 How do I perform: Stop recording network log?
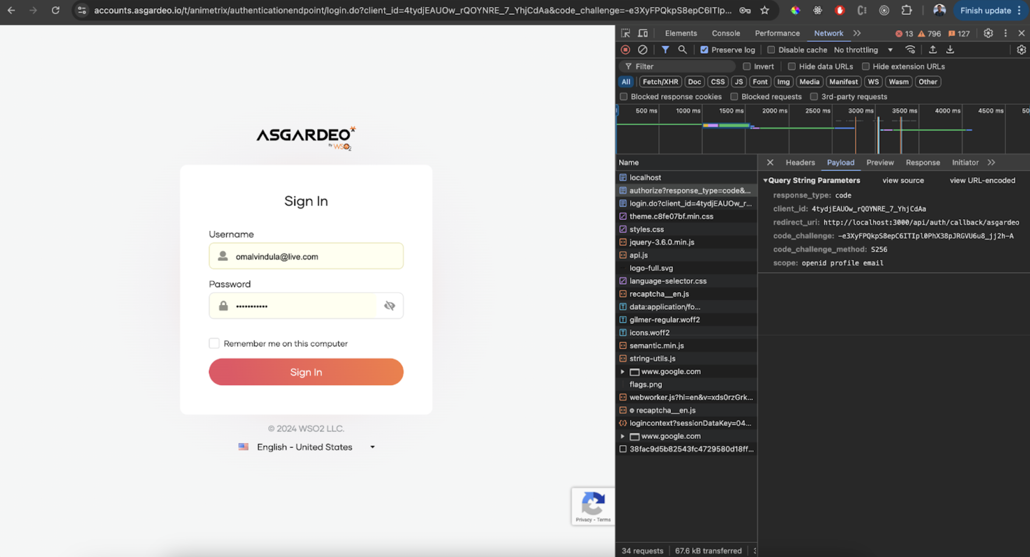(x=625, y=49)
